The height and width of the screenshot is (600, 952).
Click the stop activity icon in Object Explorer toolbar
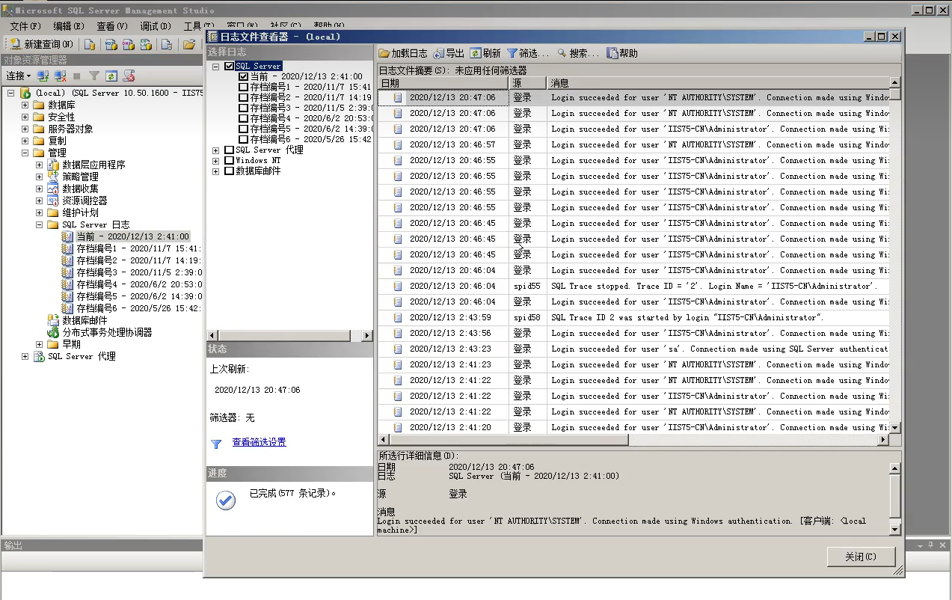(x=77, y=76)
